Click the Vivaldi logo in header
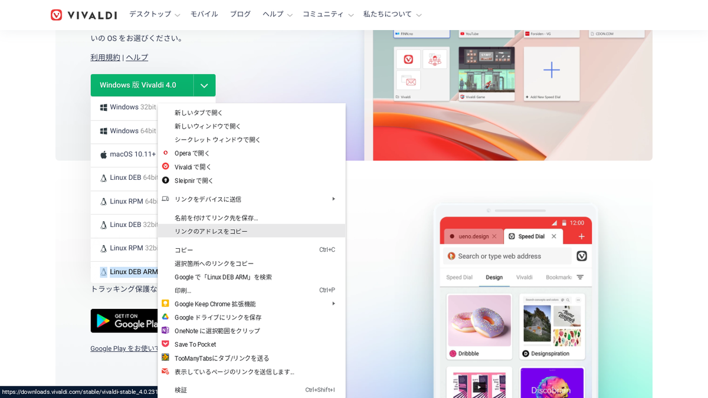The height and width of the screenshot is (398, 708). pyautogui.click(x=84, y=15)
